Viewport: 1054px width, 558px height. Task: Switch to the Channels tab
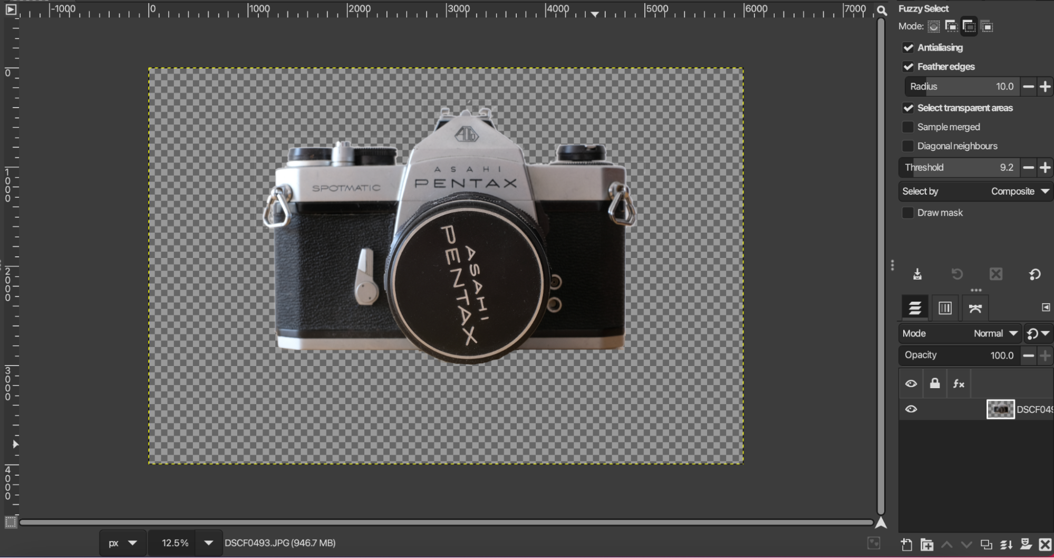tap(945, 308)
